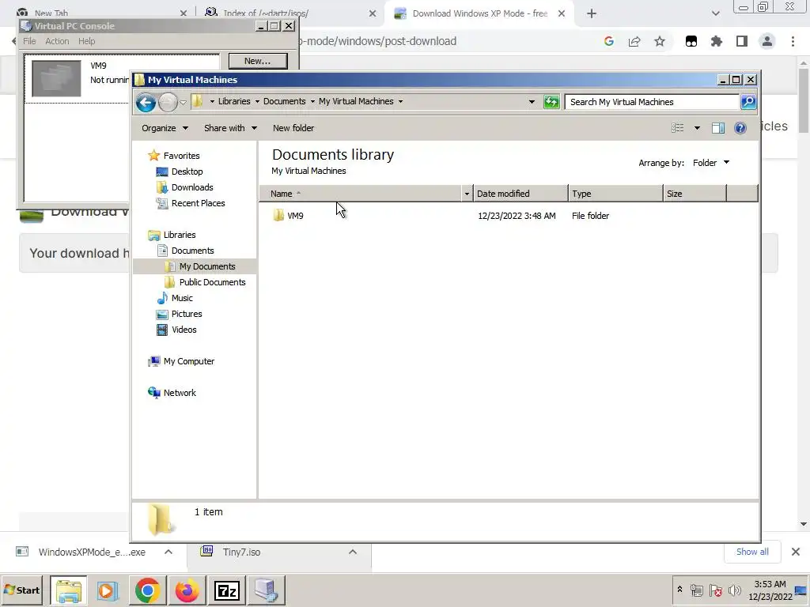This screenshot has height=607, width=810.
Task: Open the Organize dropdown menu
Action: [x=165, y=128]
